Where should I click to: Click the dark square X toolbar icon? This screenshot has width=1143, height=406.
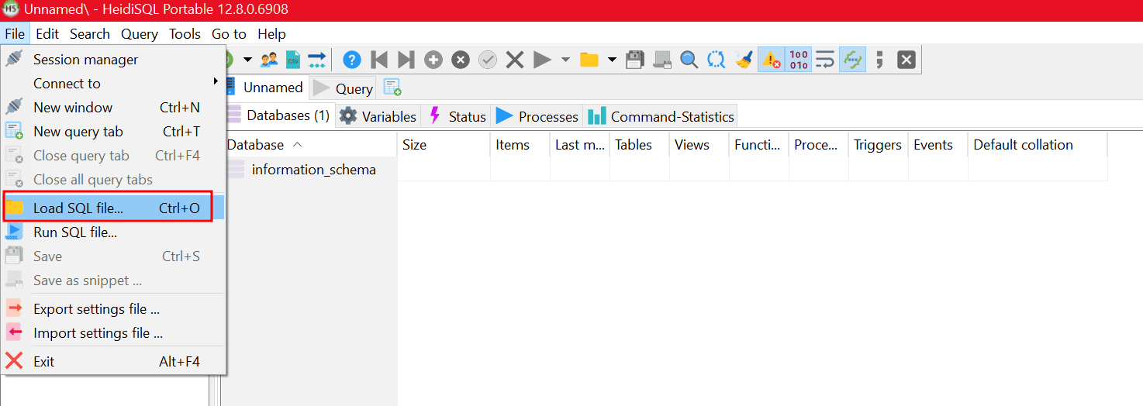click(906, 60)
